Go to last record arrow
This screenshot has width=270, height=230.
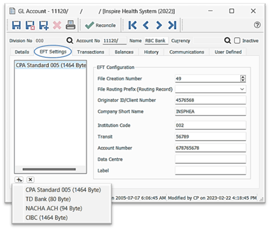click(x=172, y=25)
